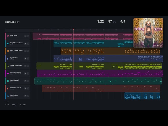This screenshot has height=126, width=168.
Task: Solo the String Ensemble 2 track
Action: point(28,66)
